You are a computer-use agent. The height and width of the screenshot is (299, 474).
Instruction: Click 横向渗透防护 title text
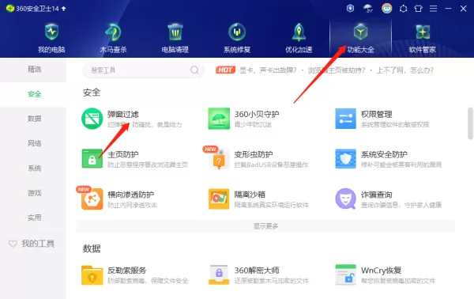(131, 195)
